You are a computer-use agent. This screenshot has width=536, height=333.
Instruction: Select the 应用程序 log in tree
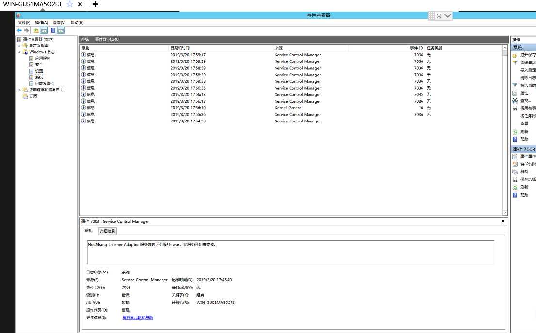[x=43, y=59]
